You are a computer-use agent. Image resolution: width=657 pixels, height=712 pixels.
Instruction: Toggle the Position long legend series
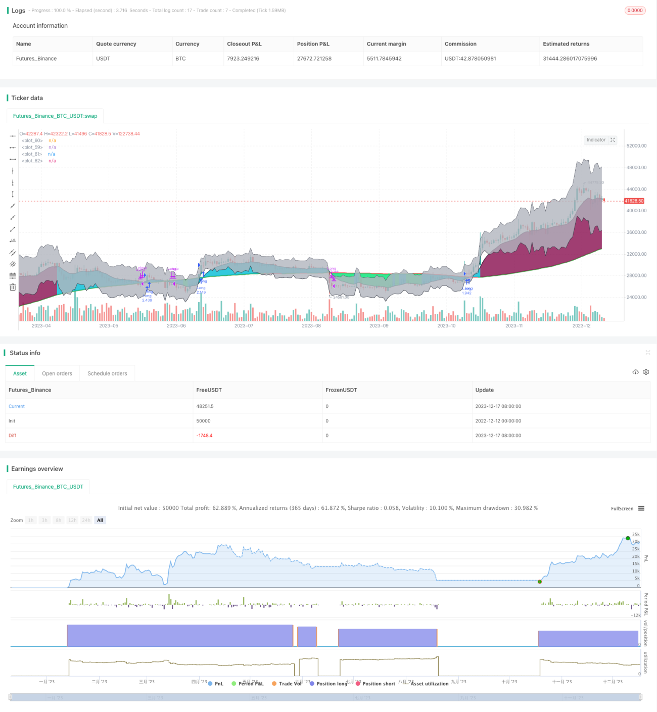329,684
